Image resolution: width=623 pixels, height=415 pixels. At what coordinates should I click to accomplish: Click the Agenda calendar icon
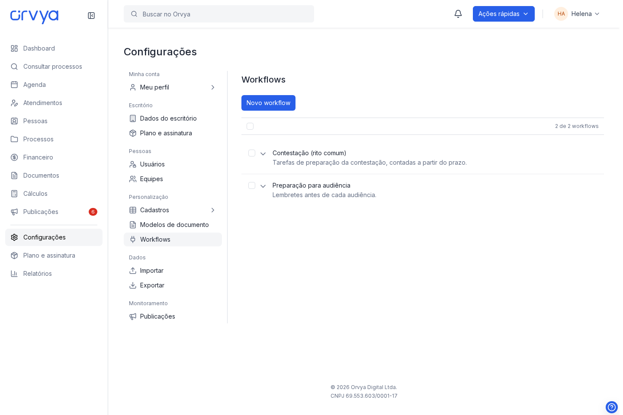14,85
